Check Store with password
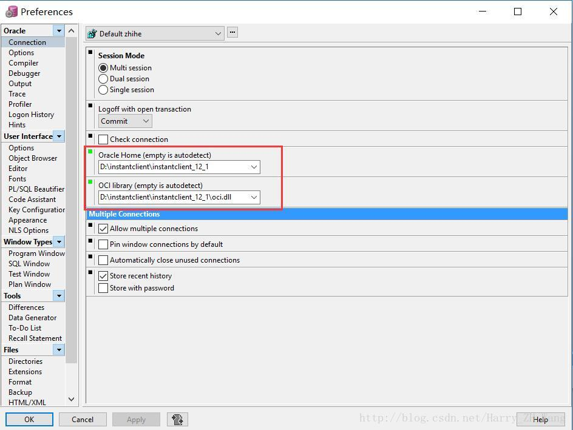Screen dimensions: 573x430 [103, 288]
